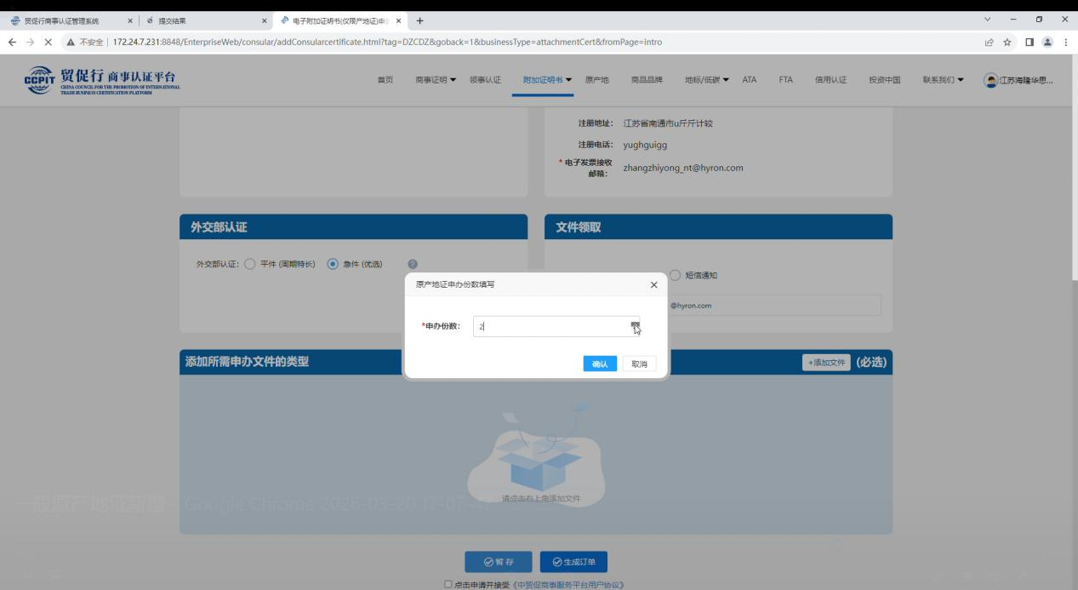The image size is (1078, 590).
Task: Click the help question mark icon
Action: pyautogui.click(x=413, y=264)
